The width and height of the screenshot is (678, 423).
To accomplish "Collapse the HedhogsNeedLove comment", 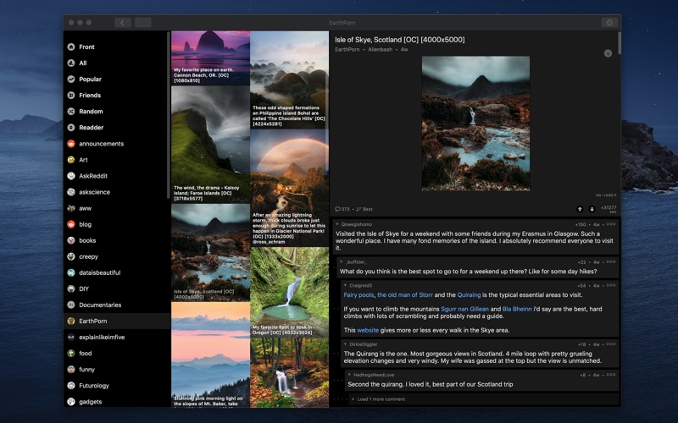I will [349, 375].
